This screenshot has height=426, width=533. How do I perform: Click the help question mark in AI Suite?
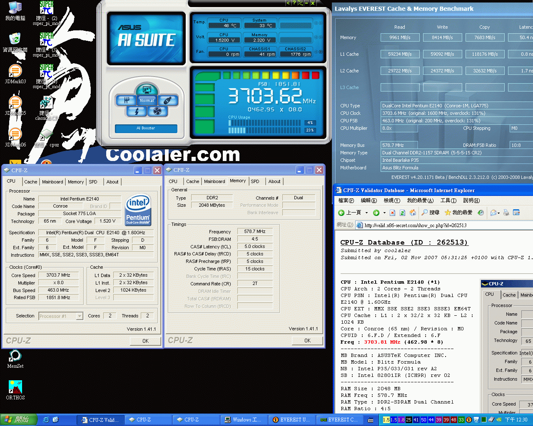tap(294, 3)
